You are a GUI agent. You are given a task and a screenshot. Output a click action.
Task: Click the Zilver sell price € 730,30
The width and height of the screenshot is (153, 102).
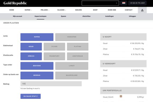(x=138, y=76)
